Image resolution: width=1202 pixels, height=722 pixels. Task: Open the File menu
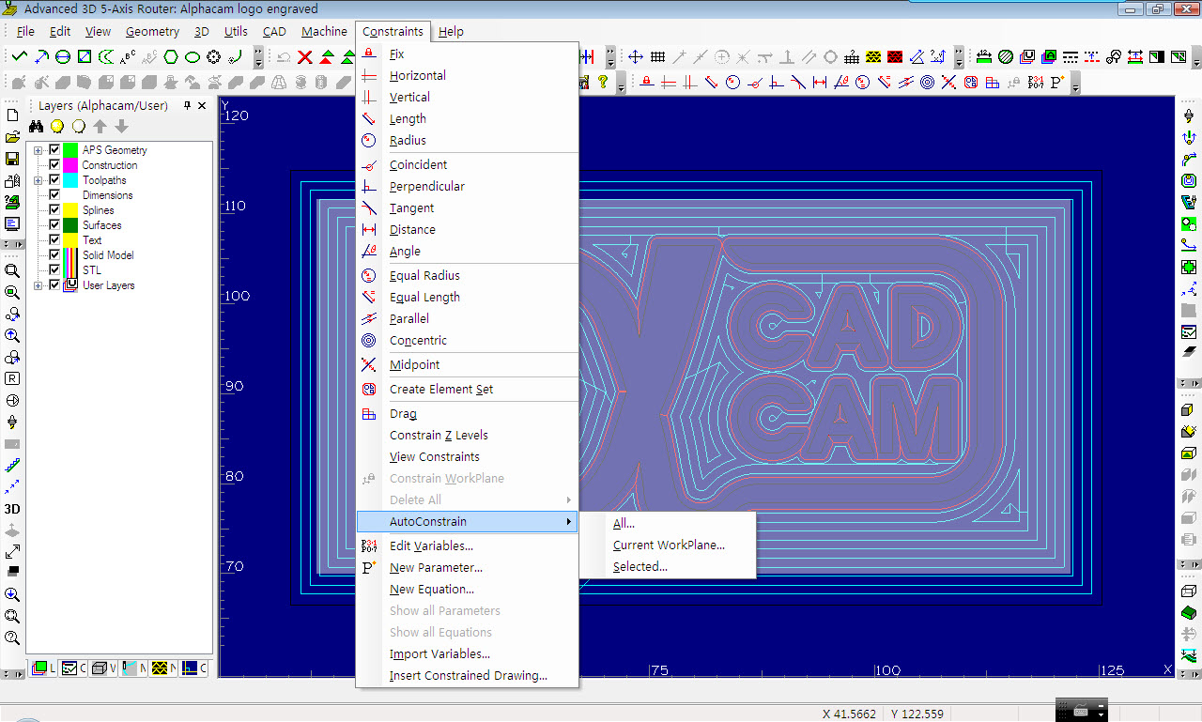pyautogui.click(x=25, y=31)
